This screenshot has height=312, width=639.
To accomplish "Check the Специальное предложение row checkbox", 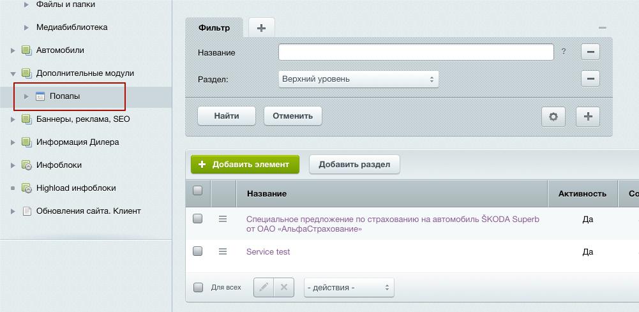I will click(197, 219).
